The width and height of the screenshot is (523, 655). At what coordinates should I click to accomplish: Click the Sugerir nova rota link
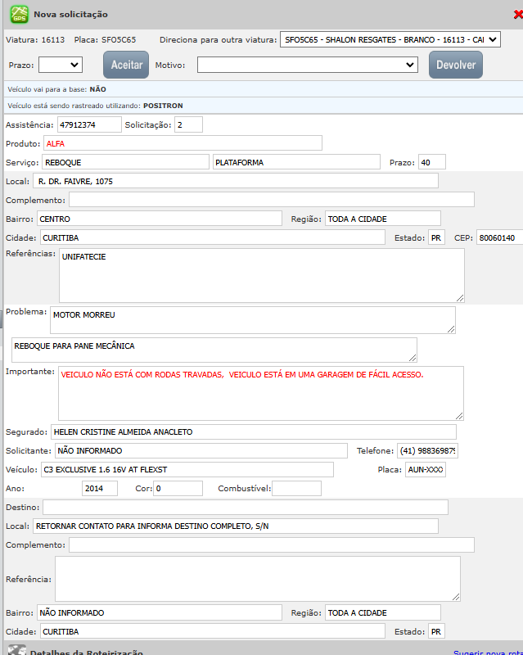(488, 652)
